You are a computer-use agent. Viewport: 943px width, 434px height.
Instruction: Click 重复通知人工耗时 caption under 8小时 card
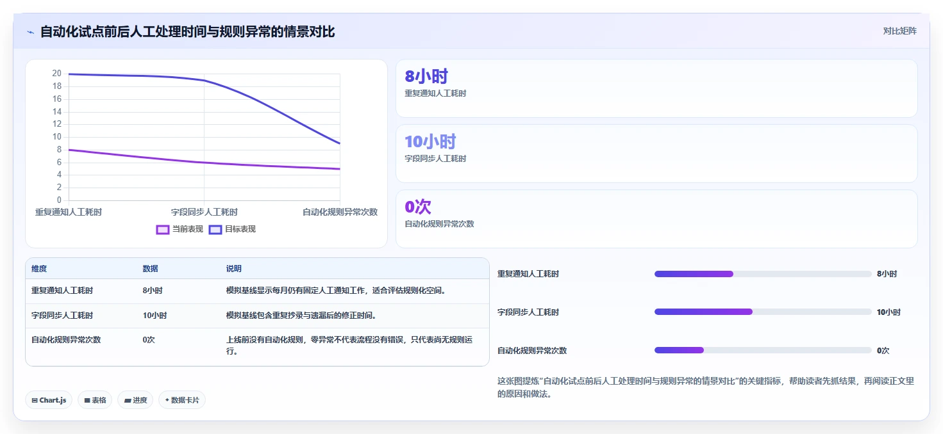click(x=435, y=93)
